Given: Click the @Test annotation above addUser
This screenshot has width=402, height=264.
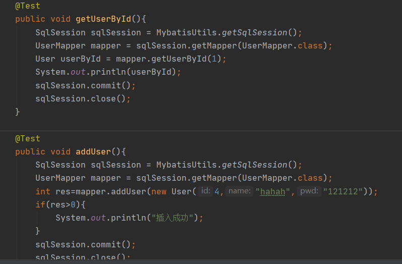Looking at the screenshot, I should click(x=27, y=138).
